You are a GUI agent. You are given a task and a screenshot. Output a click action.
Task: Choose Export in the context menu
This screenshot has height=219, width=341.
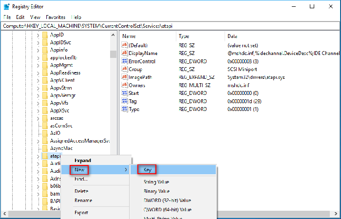point(96,213)
